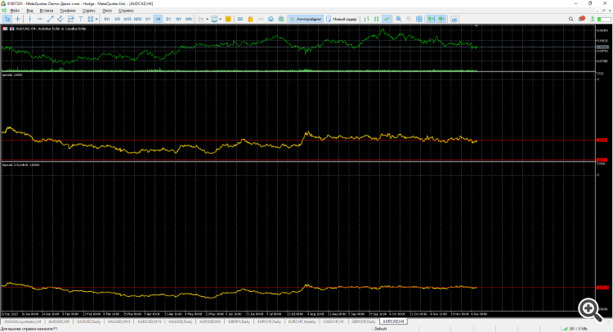Open the Вставка menu
The height and width of the screenshot is (332, 613).
[47, 11]
